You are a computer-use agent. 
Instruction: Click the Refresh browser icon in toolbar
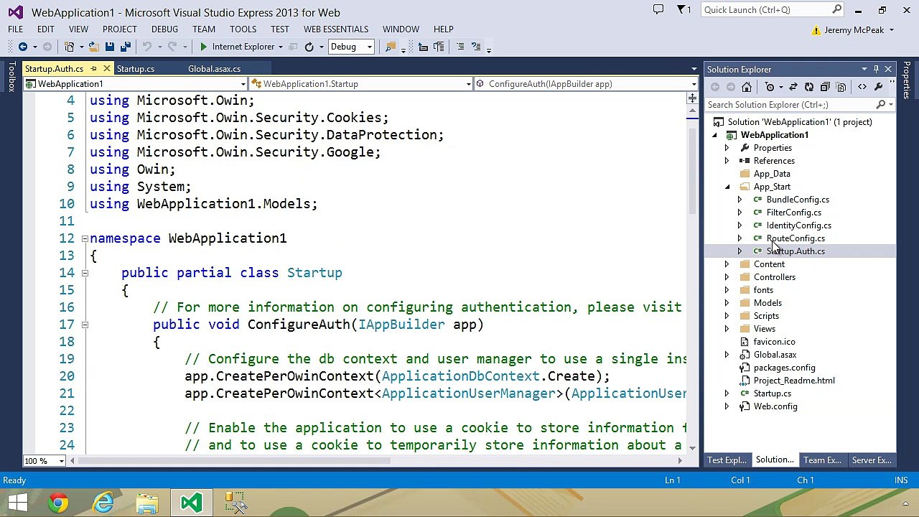pyautogui.click(x=309, y=47)
